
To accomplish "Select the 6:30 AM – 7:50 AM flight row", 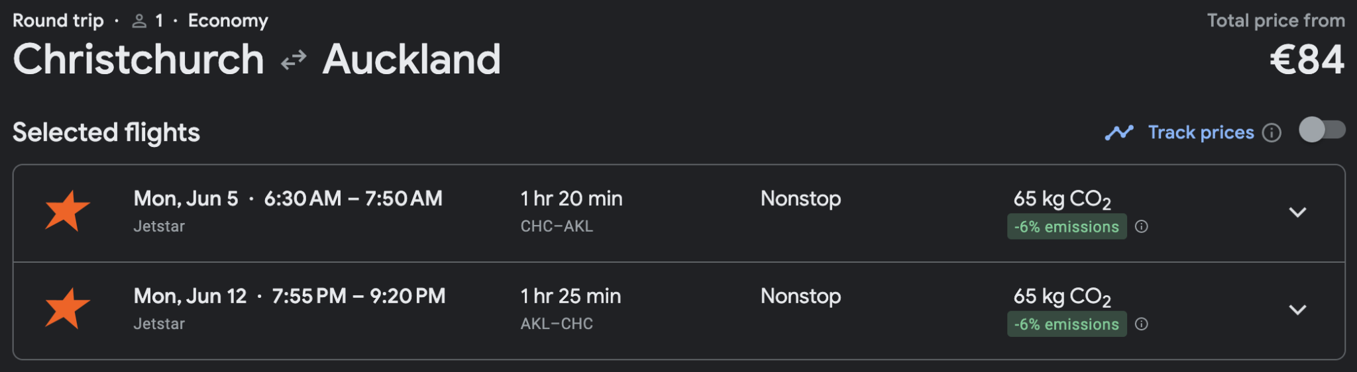I will click(354, 199).
